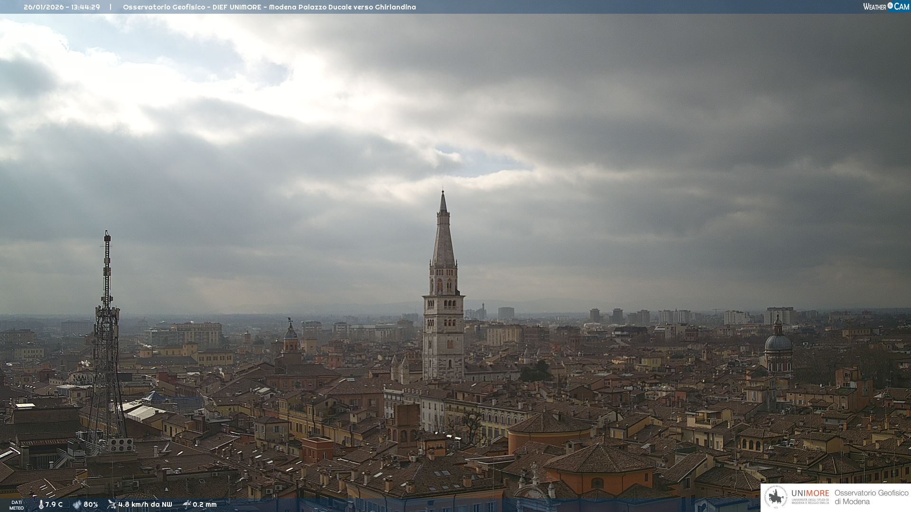The height and width of the screenshot is (512, 911).
Task: Click the 7.9 C temperature reading
Action: click(x=54, y=504)
